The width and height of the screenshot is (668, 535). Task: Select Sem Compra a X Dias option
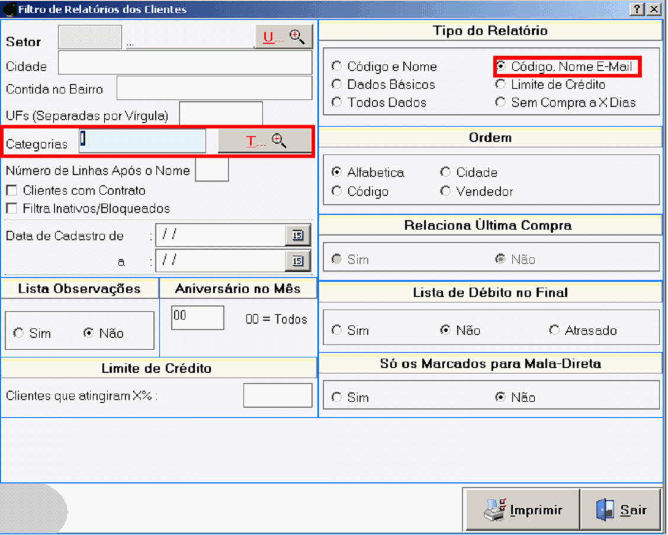[x=501, y=102]
